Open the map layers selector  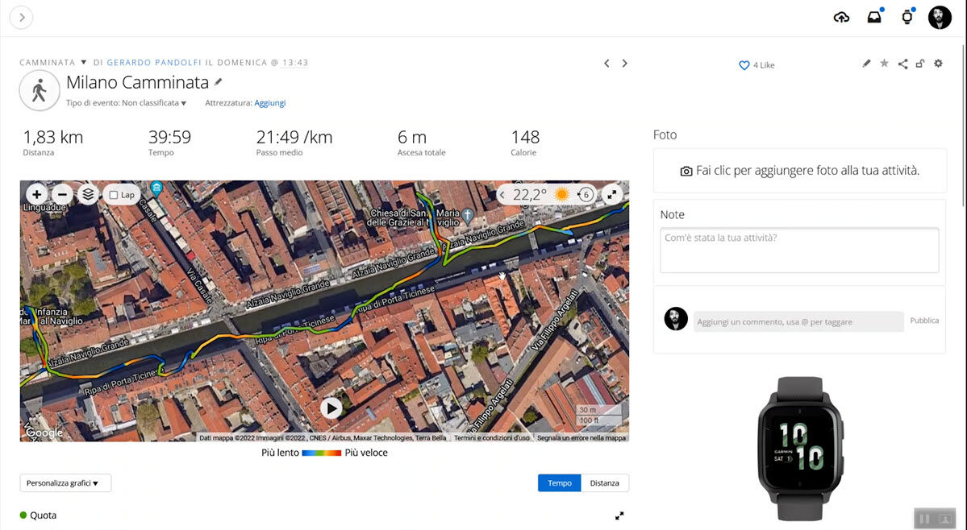coord(89,194)
